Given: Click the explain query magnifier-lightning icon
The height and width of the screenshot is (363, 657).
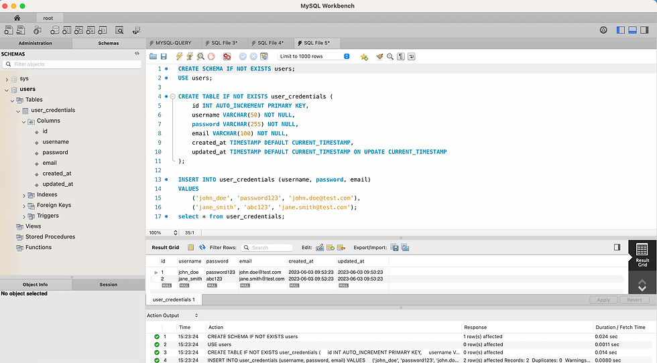Looking at the screenshot, I should point(200,57).
